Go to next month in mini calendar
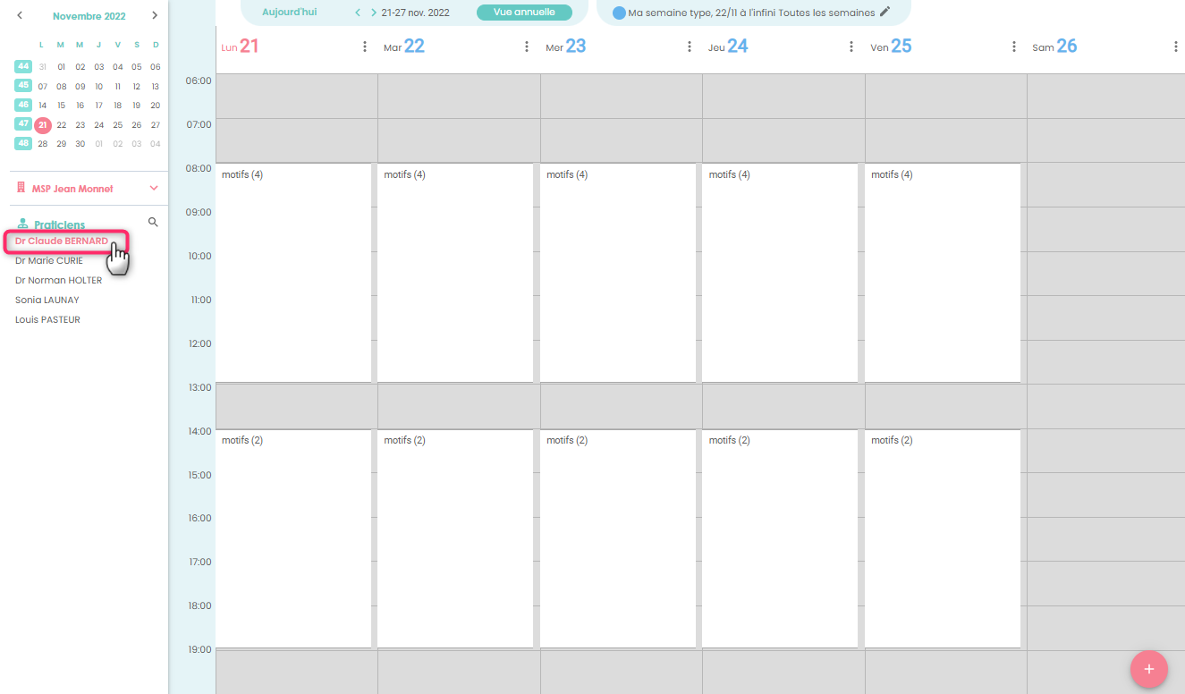This screenshot has height=694, width=1185. pyautogui.click(x=155, y=15)
